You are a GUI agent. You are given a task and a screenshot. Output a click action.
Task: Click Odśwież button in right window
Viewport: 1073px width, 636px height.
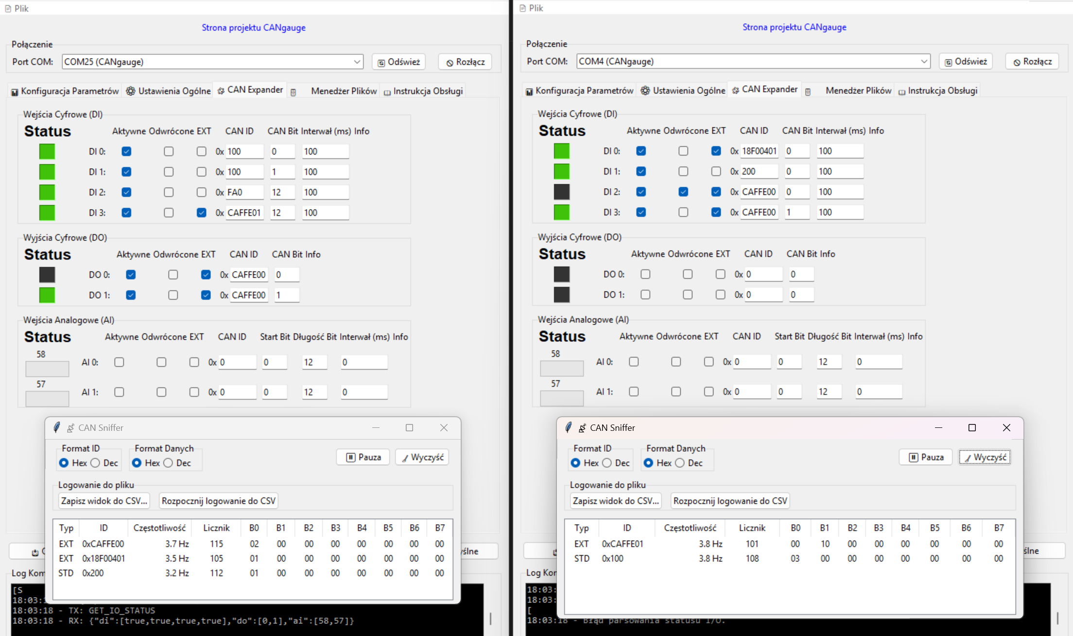click(x=966, y=62)
